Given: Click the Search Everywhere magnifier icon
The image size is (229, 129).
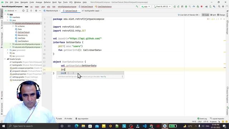Looking at the screenshot, I should pos(219,6).
